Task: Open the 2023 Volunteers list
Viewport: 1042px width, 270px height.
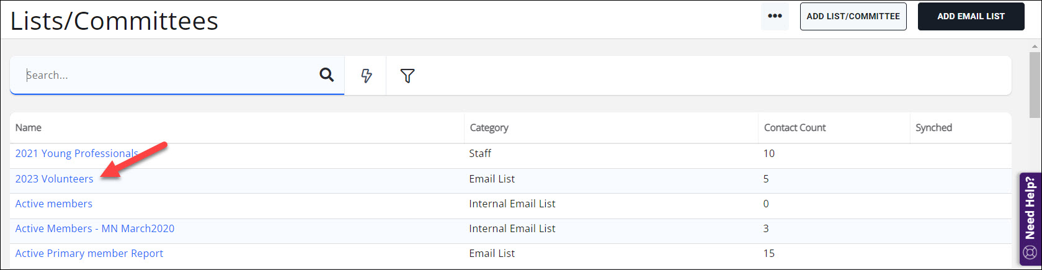Action: pyautogui.click(x=55, y=179)
